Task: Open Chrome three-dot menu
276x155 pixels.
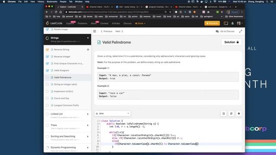Action: tap(242, 12)
